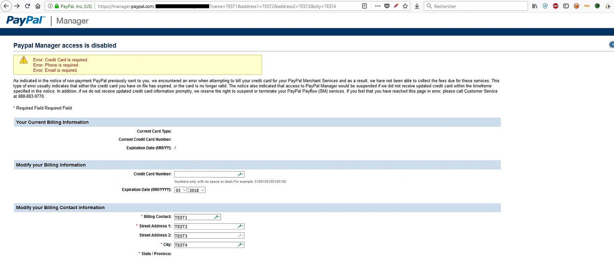Screen dimensions: 614x262
Task: Click the 'Expiration Date (MM/YY):' label
Action: (149, 148)
